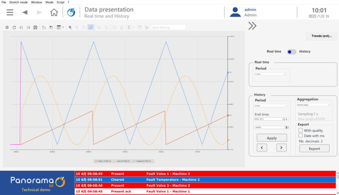Click the Quick filtering input field

pyautogui.click(x=168, y=28)
